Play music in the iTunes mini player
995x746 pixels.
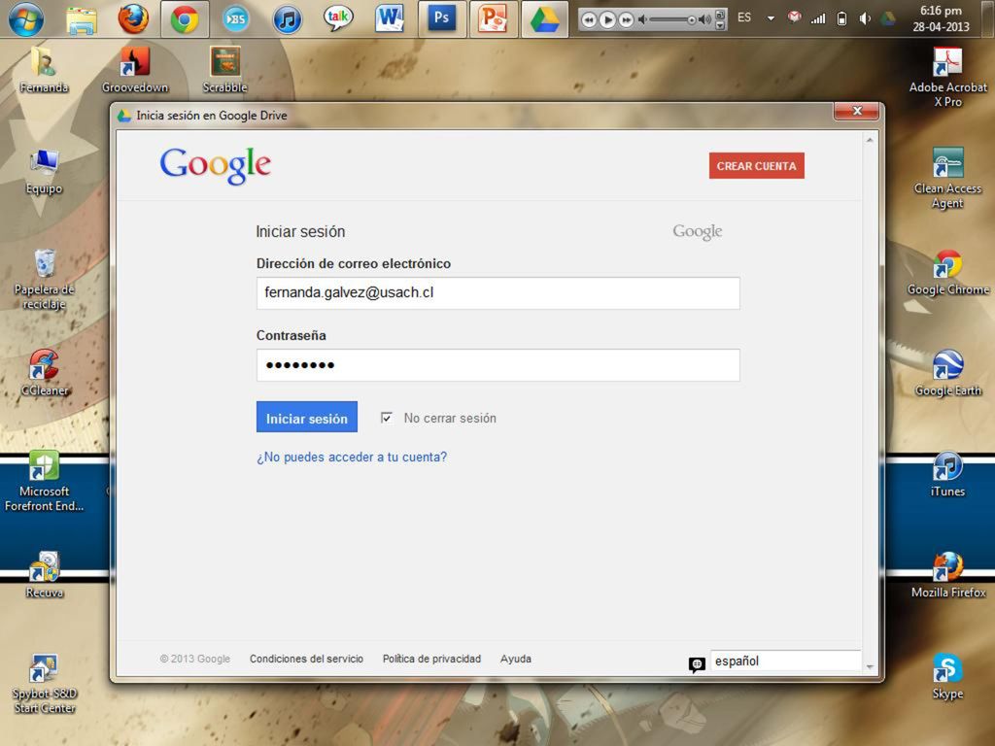tap(607, 19)
